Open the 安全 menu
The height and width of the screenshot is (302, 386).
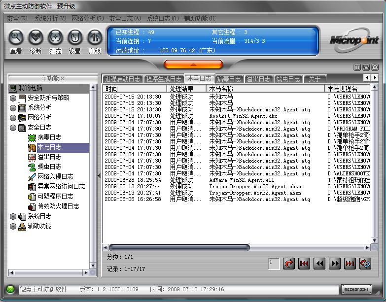tap(17, 18)
